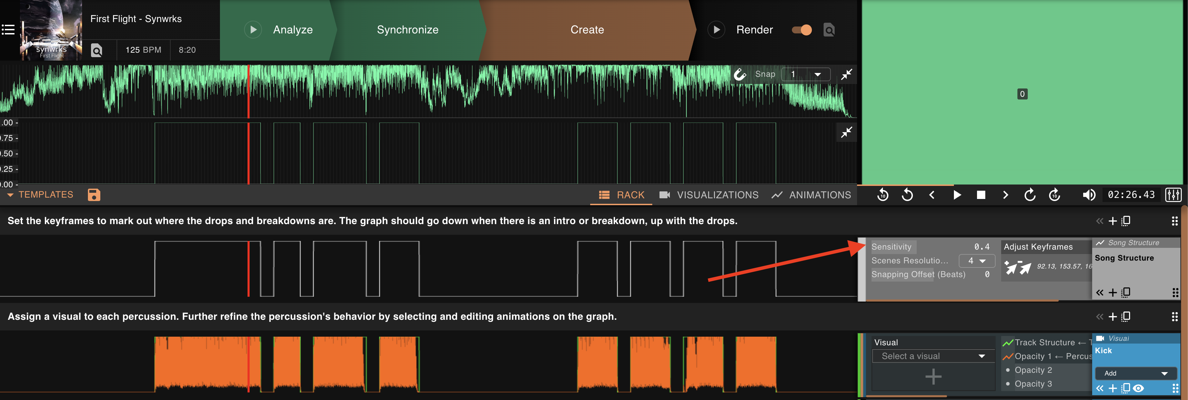The image size is (1188, 400).
Task: Click the 02:26.43 timecode display
Action: pos(1131,195)
